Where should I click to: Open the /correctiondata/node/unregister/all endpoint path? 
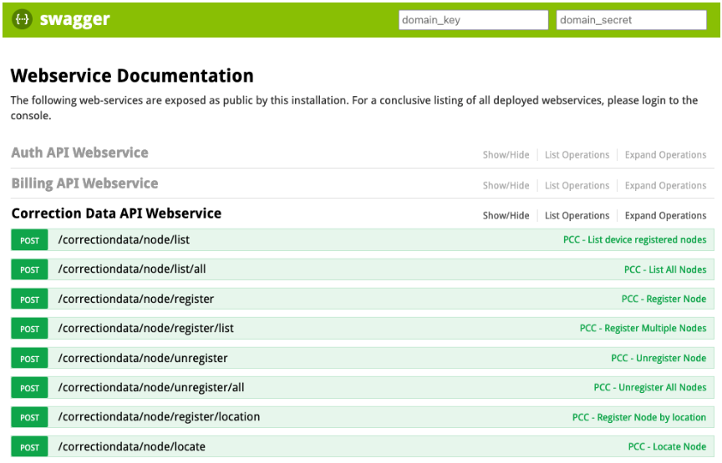point(151,388)
